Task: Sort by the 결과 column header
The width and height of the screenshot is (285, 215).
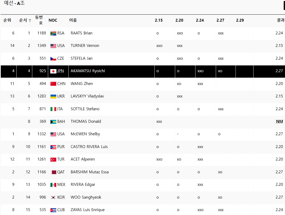Action: (280, 20)
